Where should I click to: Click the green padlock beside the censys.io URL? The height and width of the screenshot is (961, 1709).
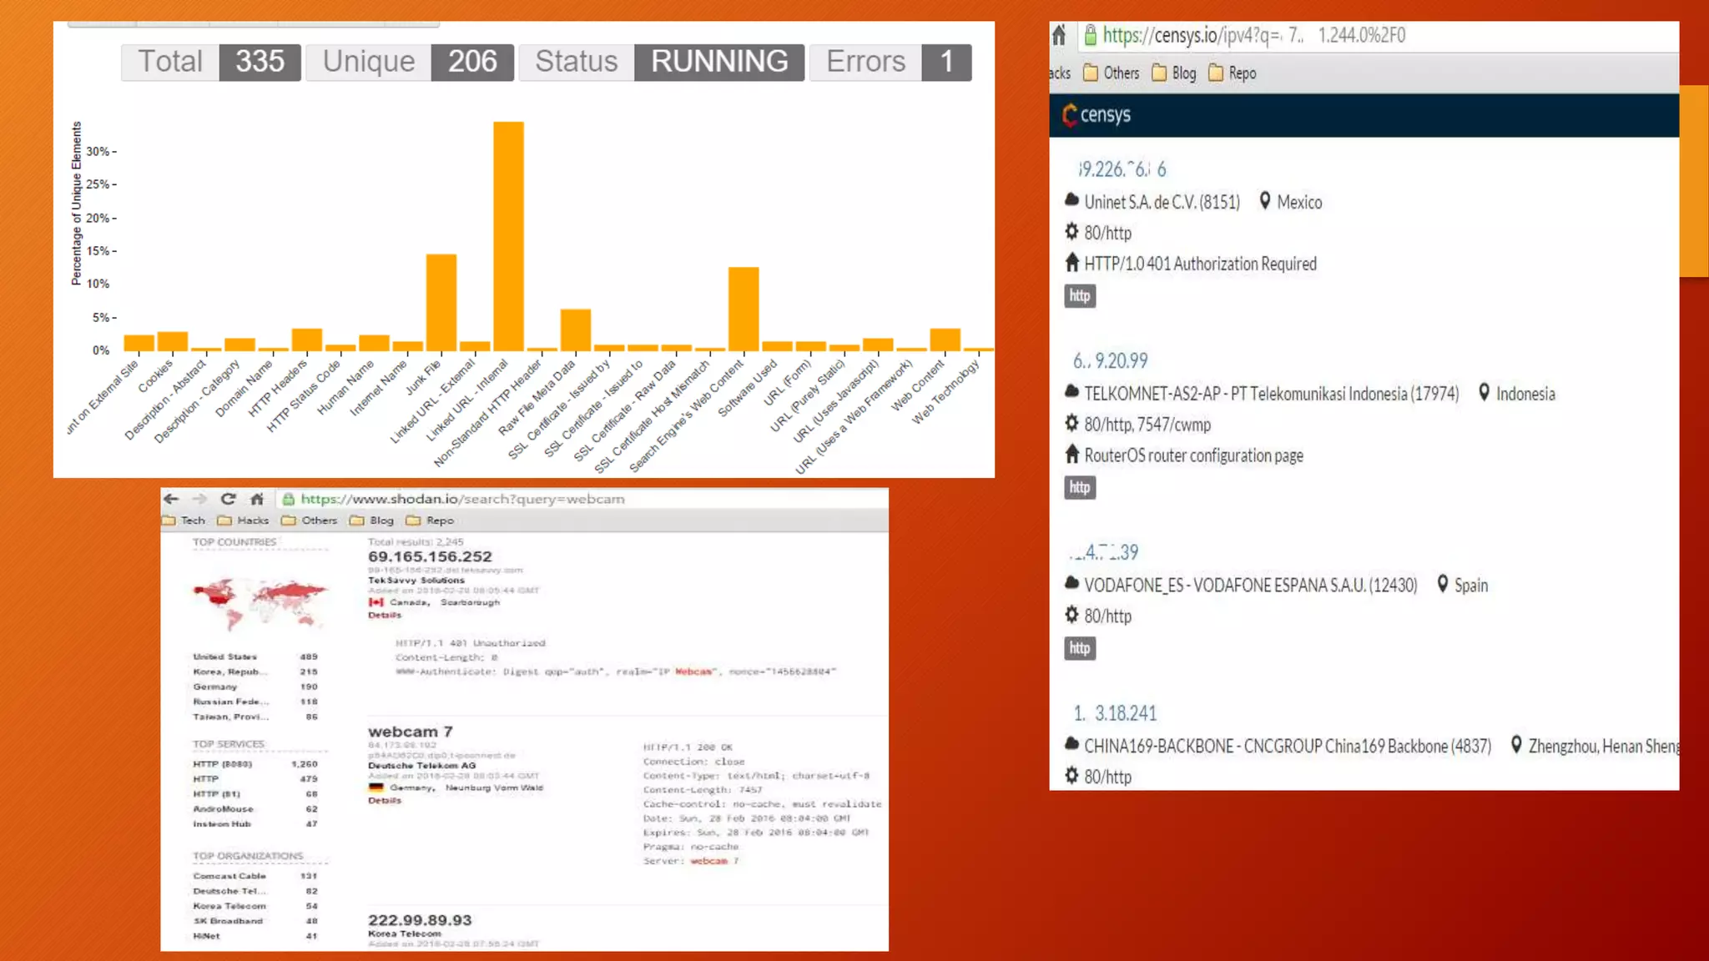(x=1090, y=35)
